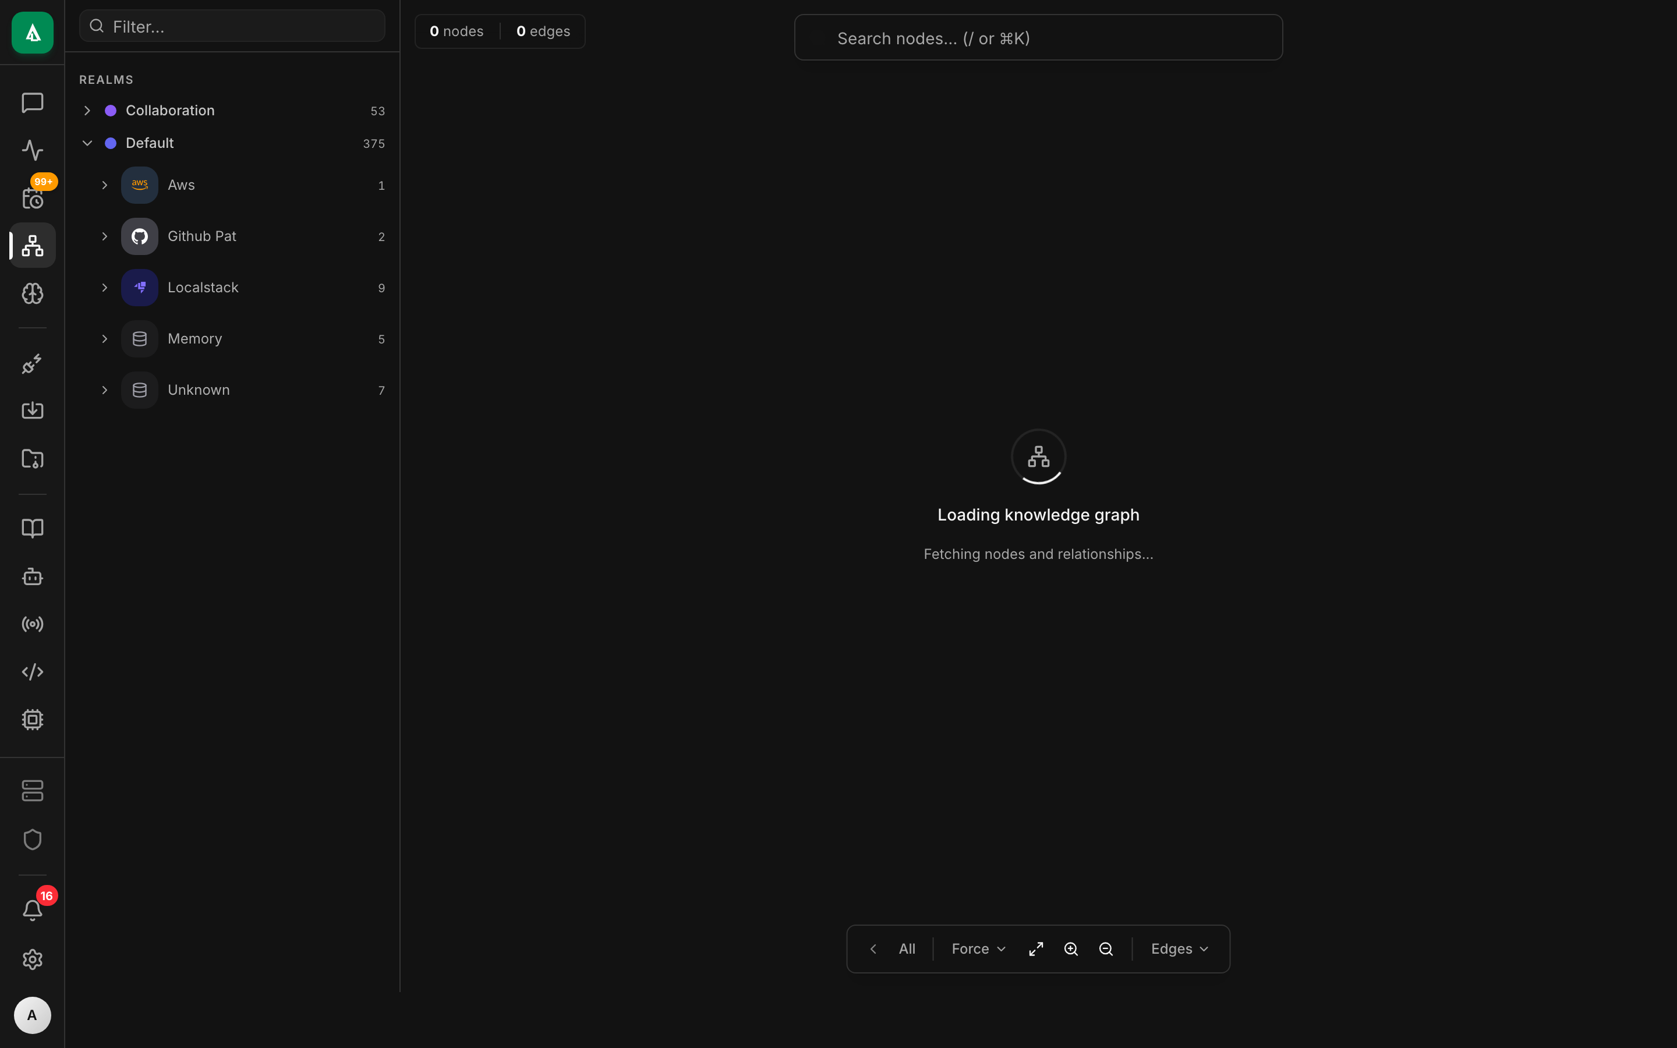Select the code snippets icon in sidebar

[32, 671]
